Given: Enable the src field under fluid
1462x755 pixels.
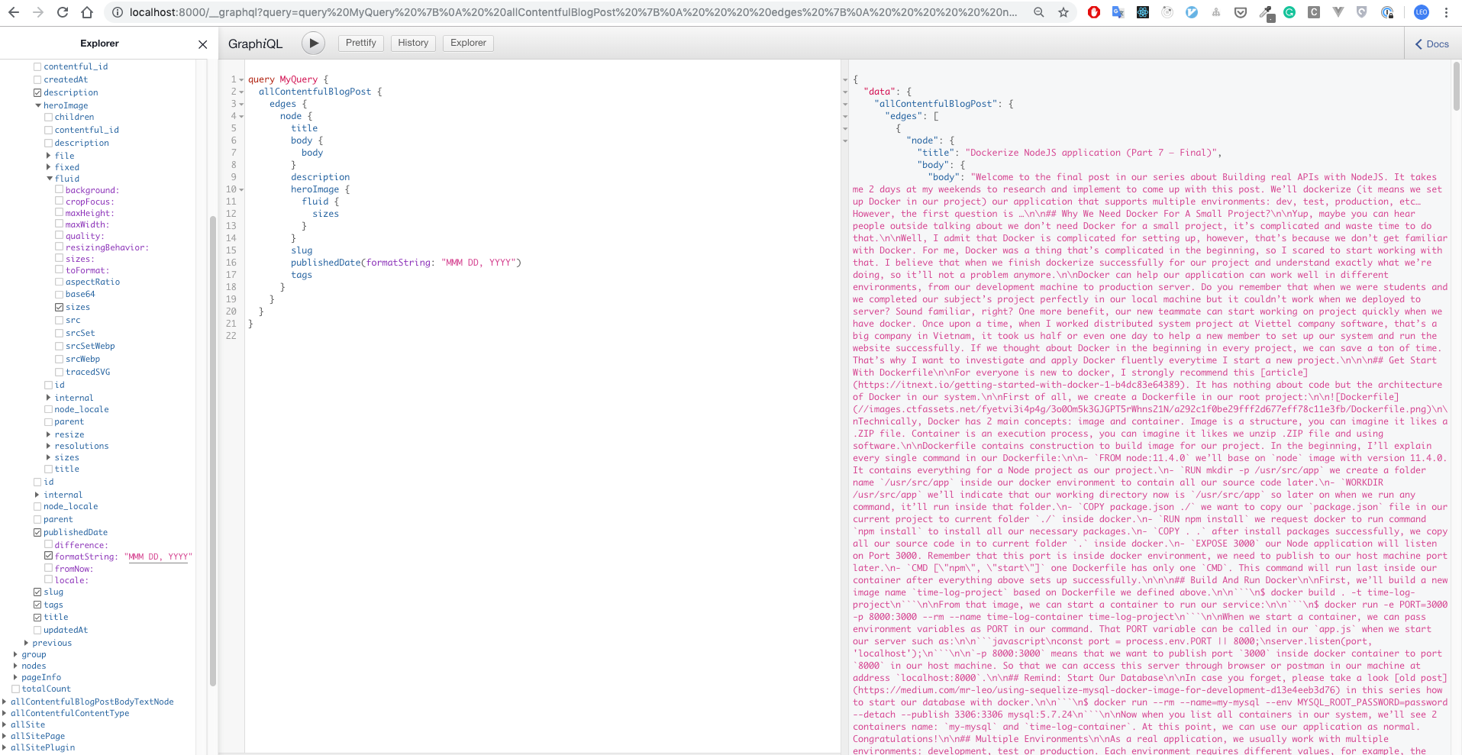Looking at the screenshot, I should pyautogui.click(x=59, y=320).
